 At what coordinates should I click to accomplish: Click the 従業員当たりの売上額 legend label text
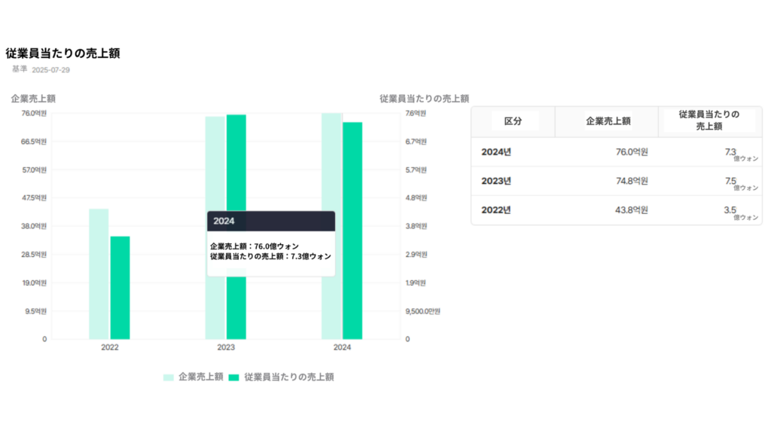(288, 377)
